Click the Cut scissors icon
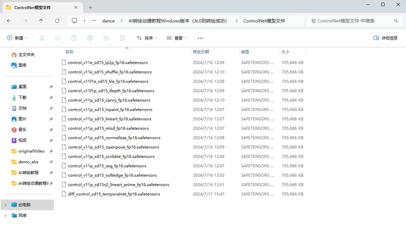Image resolution: width=406 pixels, height=228 pixels. point(42,38)
